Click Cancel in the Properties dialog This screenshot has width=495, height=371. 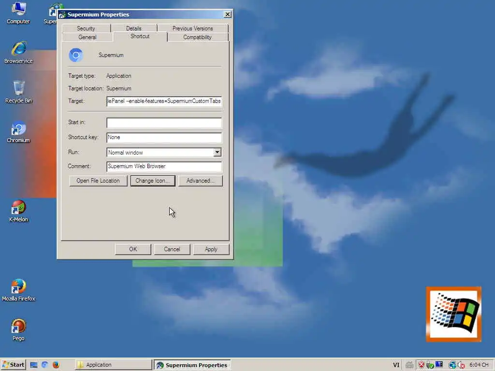tap(172, 249)
